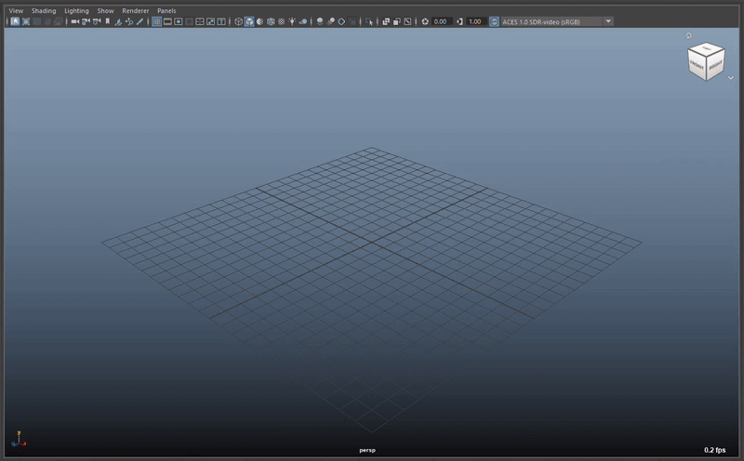The height and width of the screenshot is (461, 744).
Task: Open the Panels menu
Action: point(166,10)
